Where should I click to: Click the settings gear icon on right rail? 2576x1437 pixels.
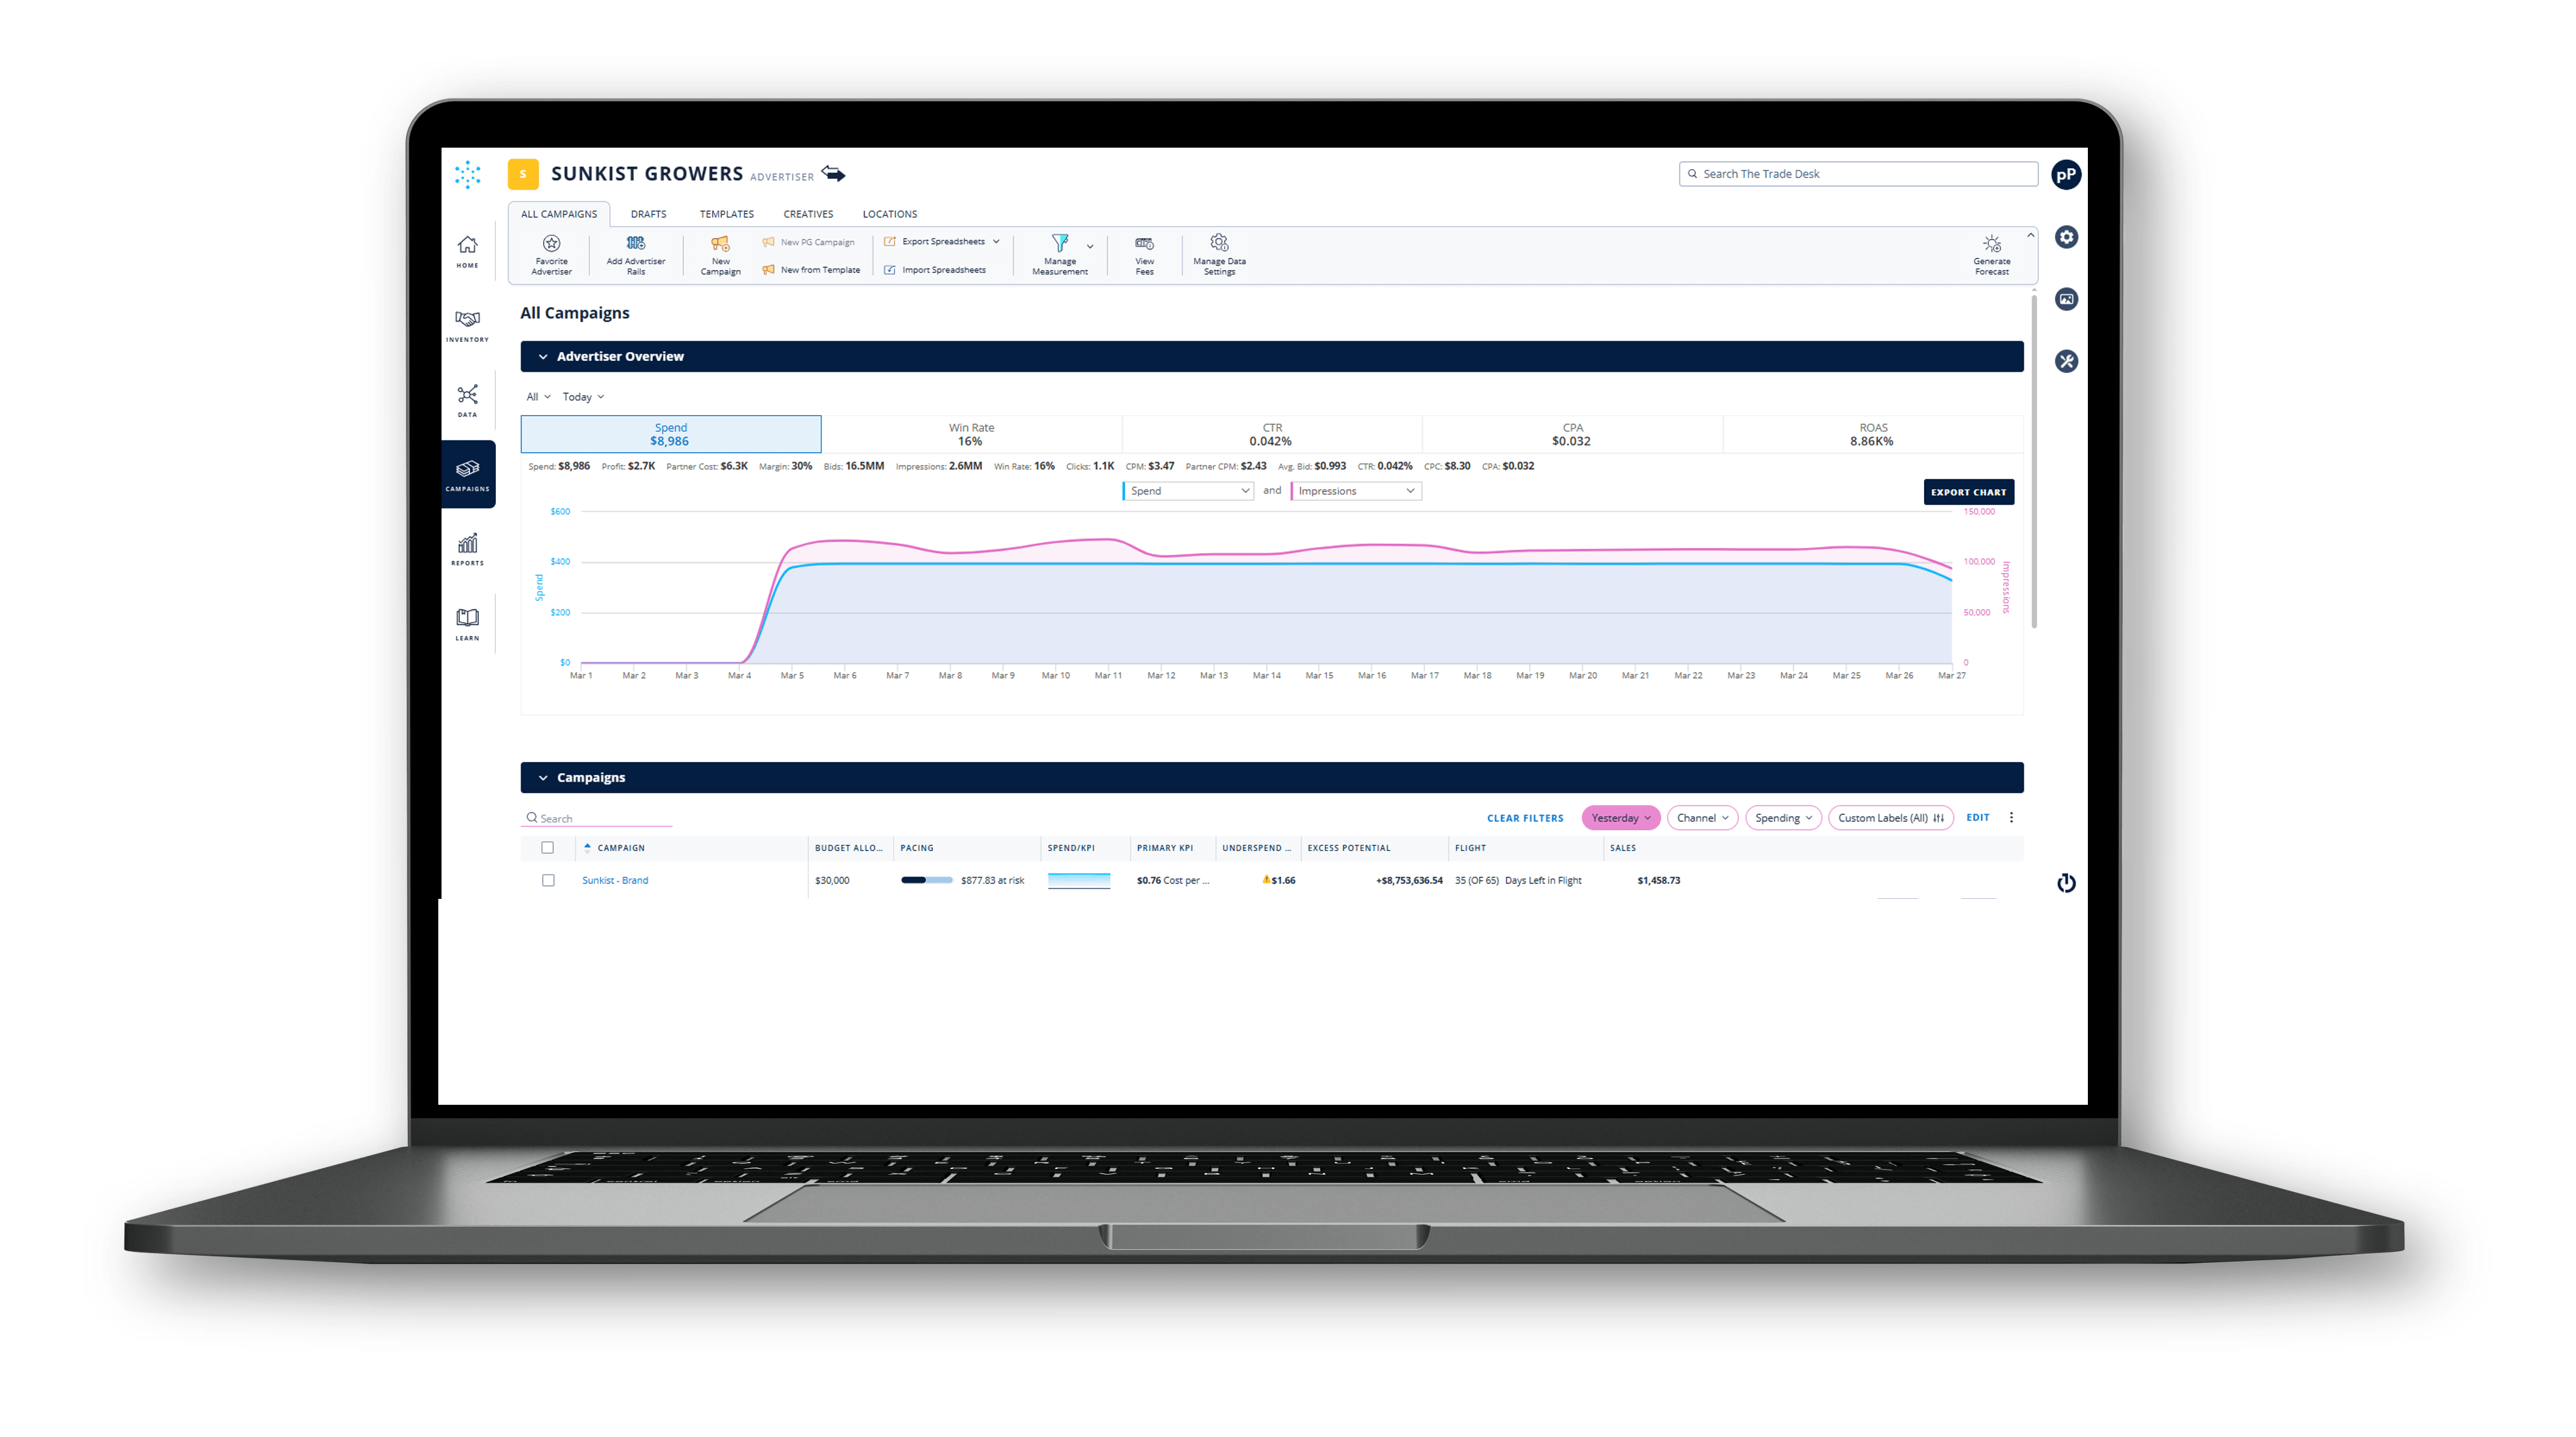(x=2066, y=237)
